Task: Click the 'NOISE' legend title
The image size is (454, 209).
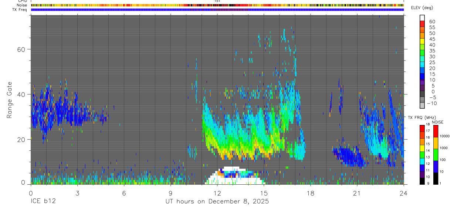Action: pyautogui.click(x=438, y=122)
